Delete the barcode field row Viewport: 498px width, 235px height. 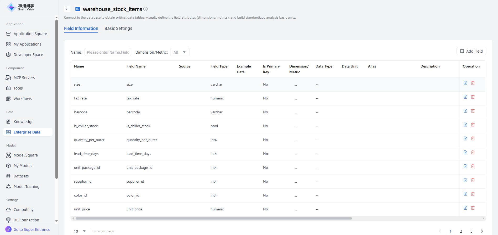(473, 111)
